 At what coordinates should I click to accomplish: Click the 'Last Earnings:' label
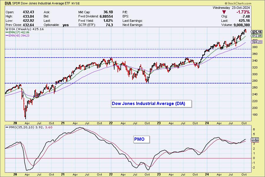[133, 21]
